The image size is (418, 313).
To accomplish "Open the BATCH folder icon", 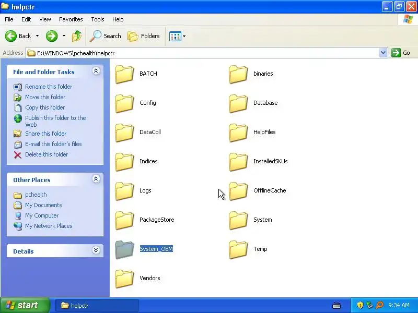I will click(x=124, y=74).
